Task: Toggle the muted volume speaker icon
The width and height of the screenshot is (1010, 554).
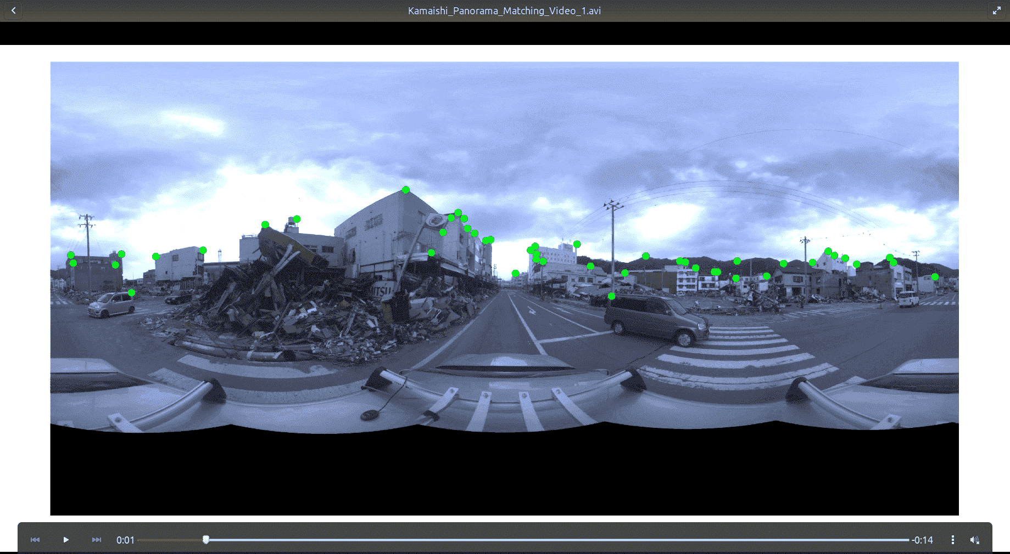Action: 975,540
